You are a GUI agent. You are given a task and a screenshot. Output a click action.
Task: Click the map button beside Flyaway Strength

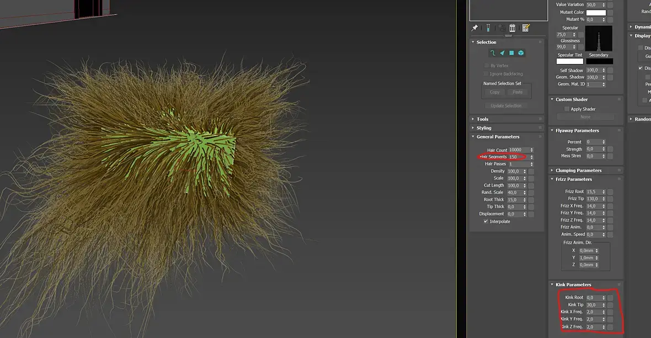610,149
